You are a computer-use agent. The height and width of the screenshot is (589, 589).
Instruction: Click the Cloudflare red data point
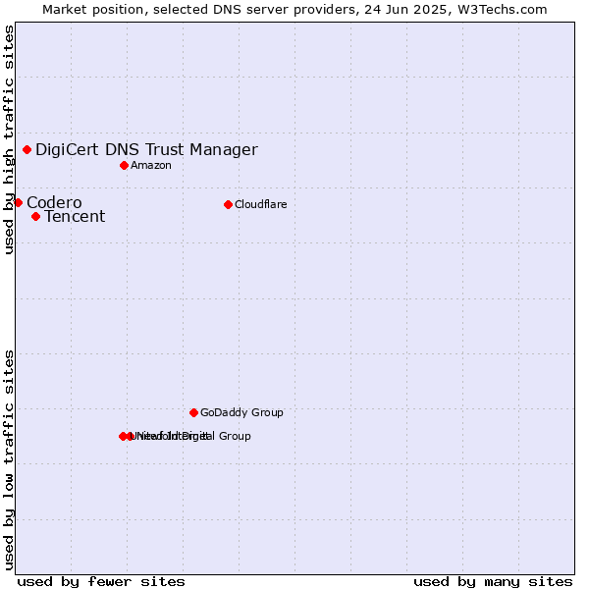click(x=228, y=205)
